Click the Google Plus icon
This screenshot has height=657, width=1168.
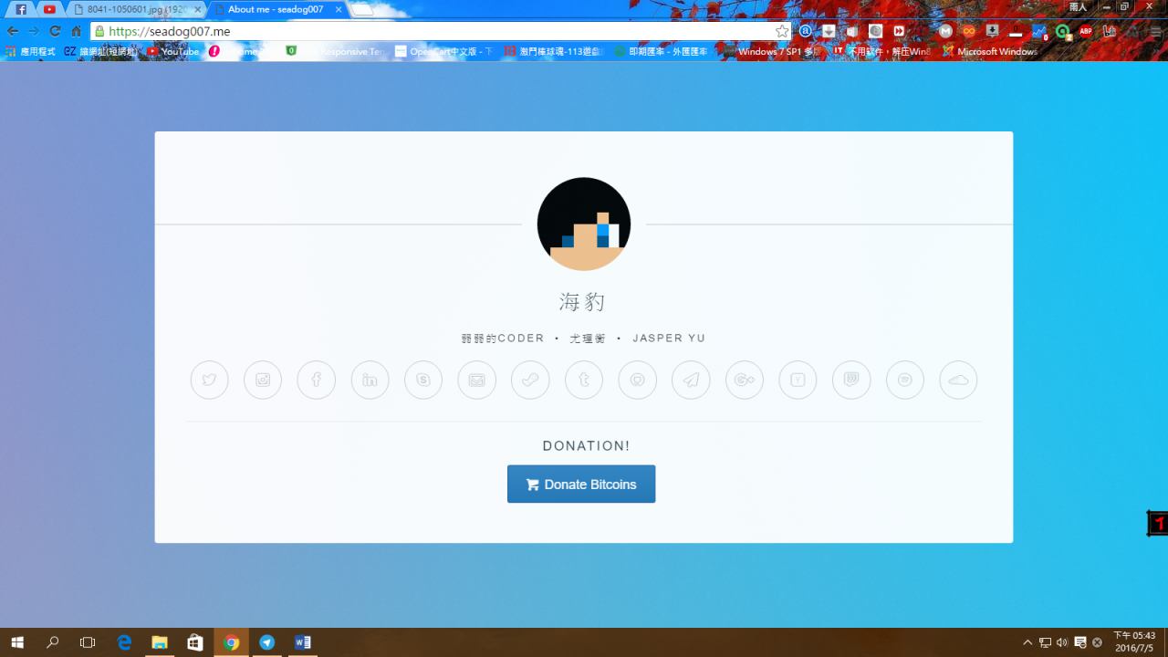point(745,381)
